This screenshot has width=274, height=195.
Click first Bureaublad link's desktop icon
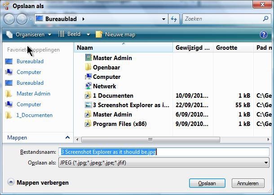[9, 61]
